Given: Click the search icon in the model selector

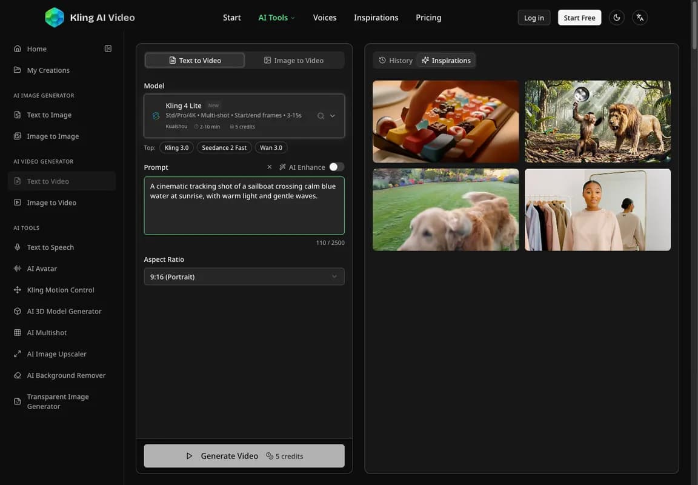Looking at the screenshot, I should pyautogui.click(x=321, y=116).
